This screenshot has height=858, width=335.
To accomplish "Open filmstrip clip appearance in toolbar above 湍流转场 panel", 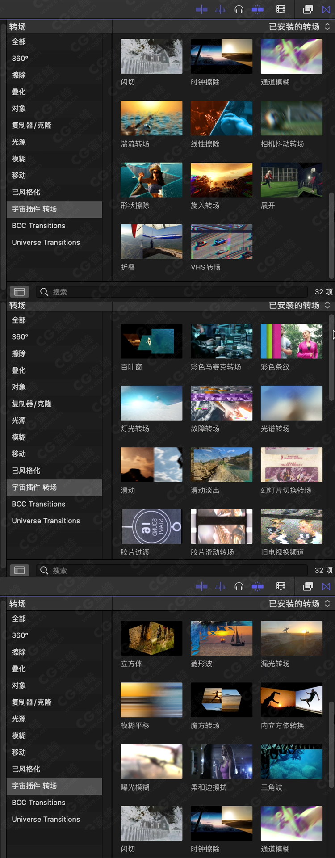I will [281, 9].
